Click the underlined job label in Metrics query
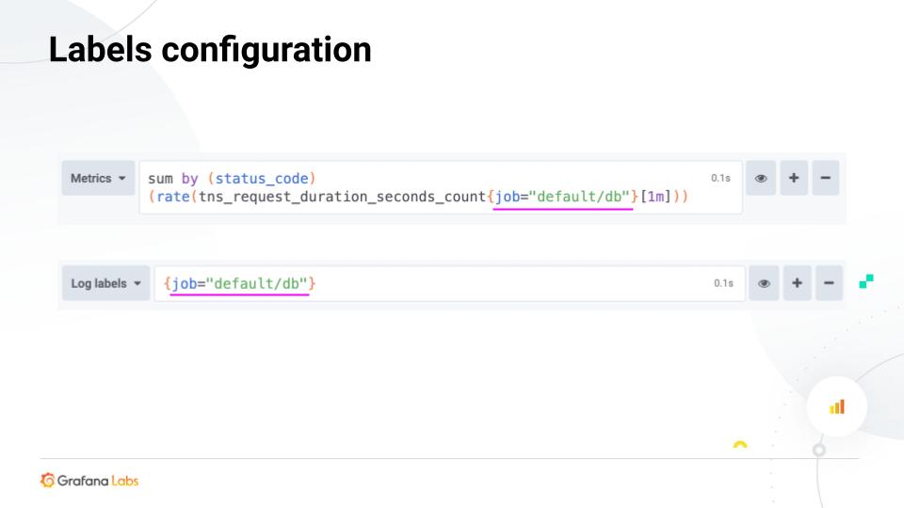 click(x=562, y=196)
